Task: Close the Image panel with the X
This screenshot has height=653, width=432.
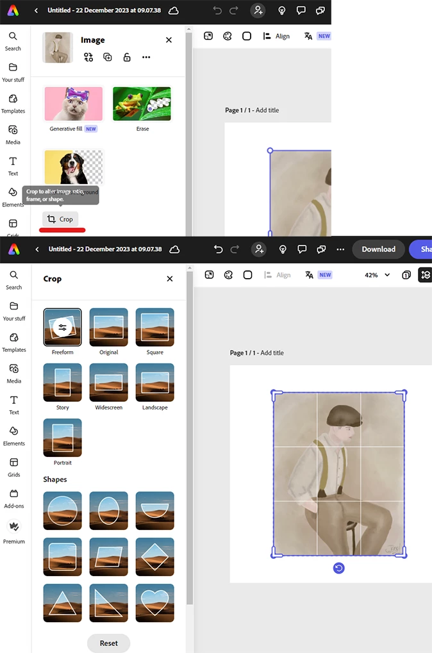Action: pos(169,40)
